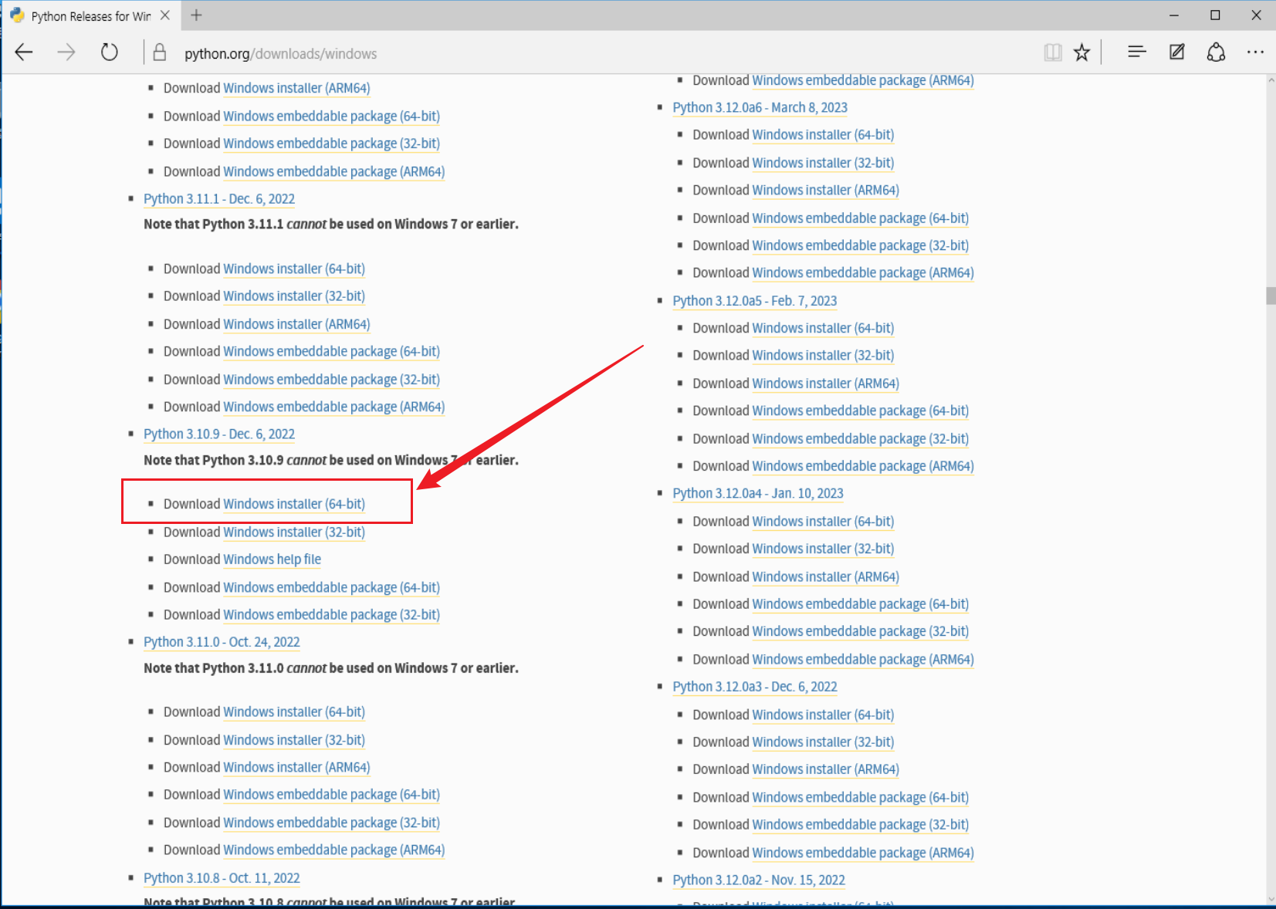This screenshot has width=1276, height=909.
Task: Get Python 3.11.1 embeddable package (ARM64)
Action: (333, 407)
